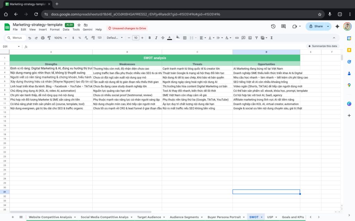Open the comments panel icon
This screenshot has height=221, width=355.
[284, 26]
